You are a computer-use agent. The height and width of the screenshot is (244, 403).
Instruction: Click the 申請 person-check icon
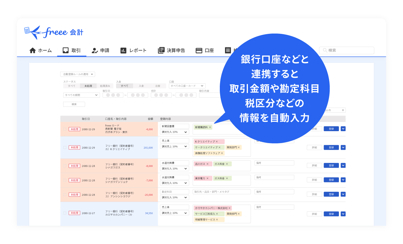coord(95,51)
